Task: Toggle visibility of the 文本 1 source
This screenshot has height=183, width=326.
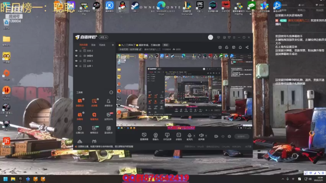Action: (76, 61)
